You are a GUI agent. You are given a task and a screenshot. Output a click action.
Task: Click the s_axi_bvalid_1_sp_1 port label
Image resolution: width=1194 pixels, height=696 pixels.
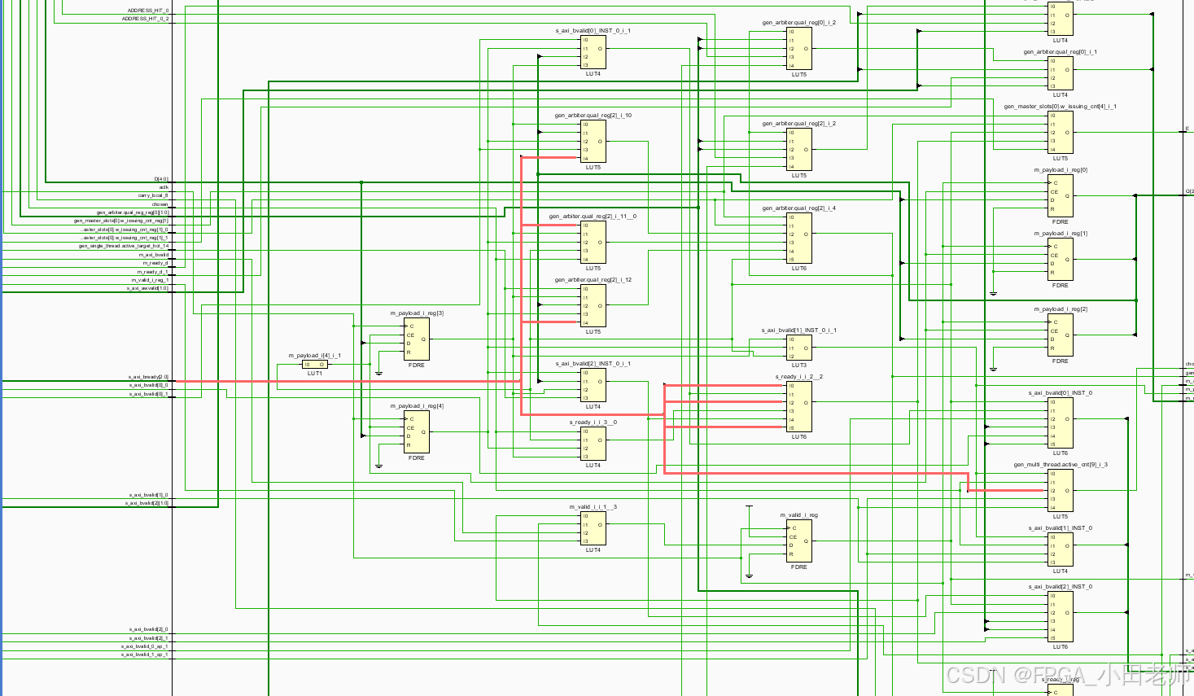[145, 654]
